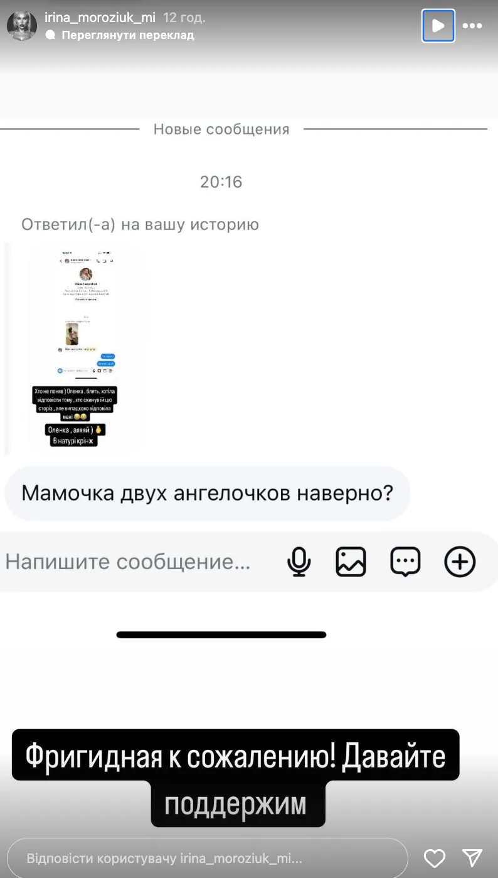Share story using the paper plane icon
498x878 pixels.
[x=472, y=858]
